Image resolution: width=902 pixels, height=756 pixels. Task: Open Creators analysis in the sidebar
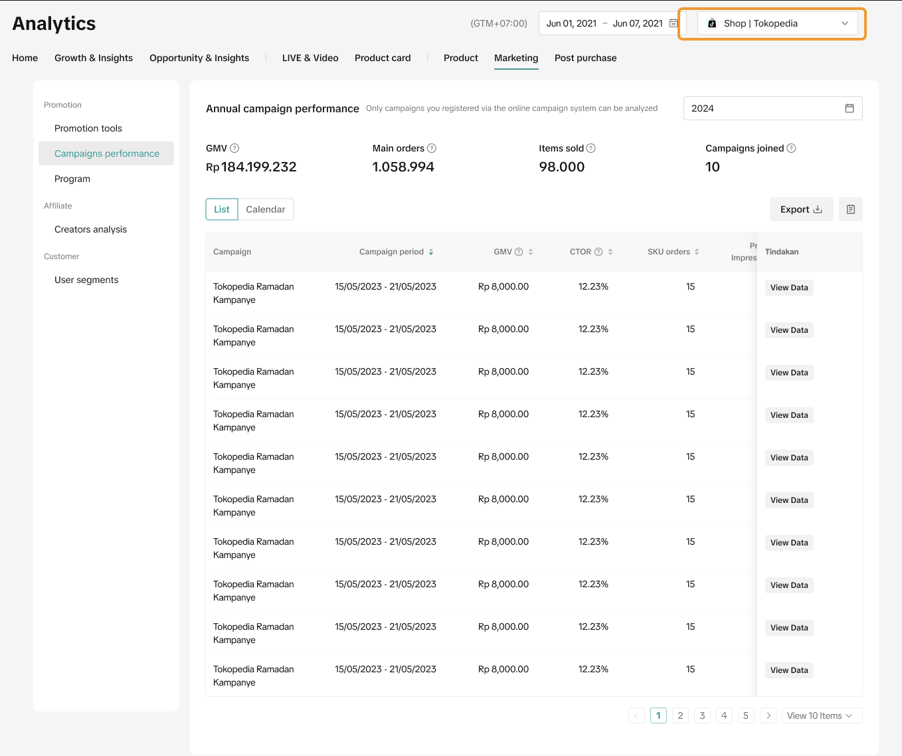point(90,229)
